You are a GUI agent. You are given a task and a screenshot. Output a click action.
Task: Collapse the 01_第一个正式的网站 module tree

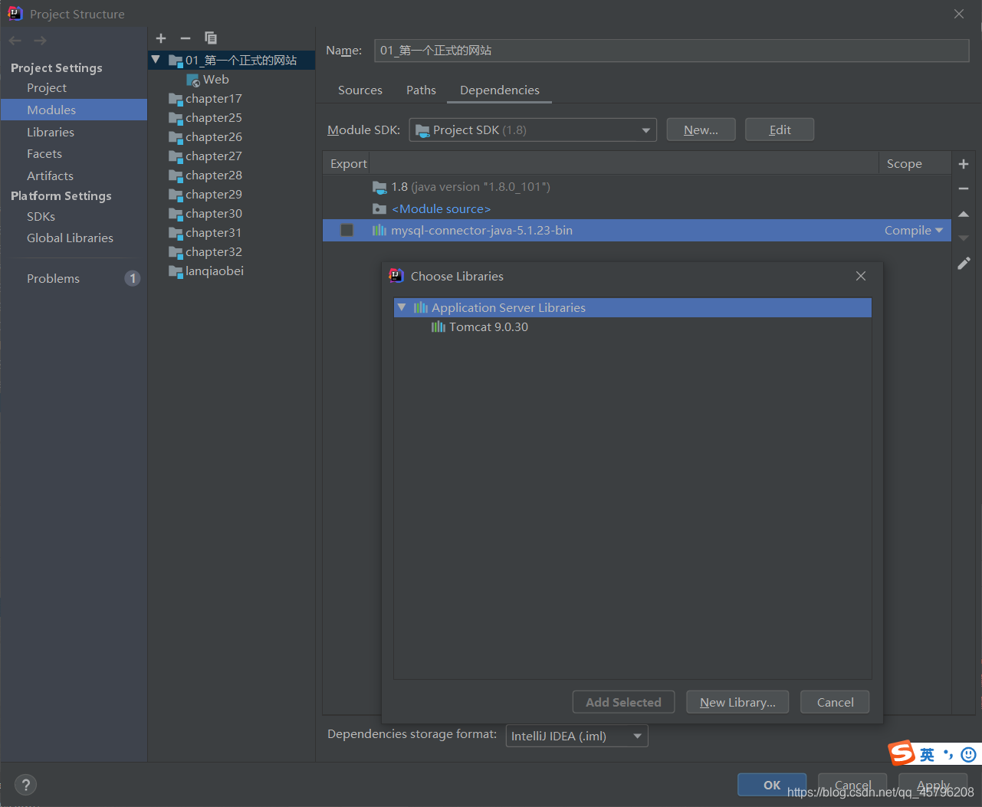(156, 60)
